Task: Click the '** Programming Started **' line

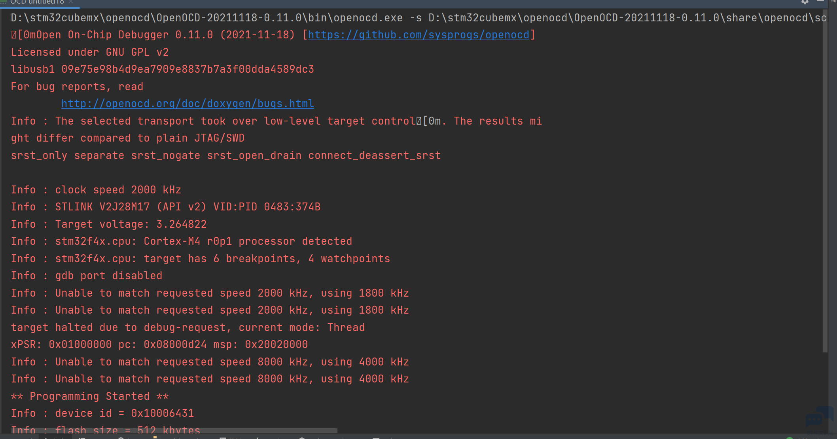Action: (x=90, y=396)
